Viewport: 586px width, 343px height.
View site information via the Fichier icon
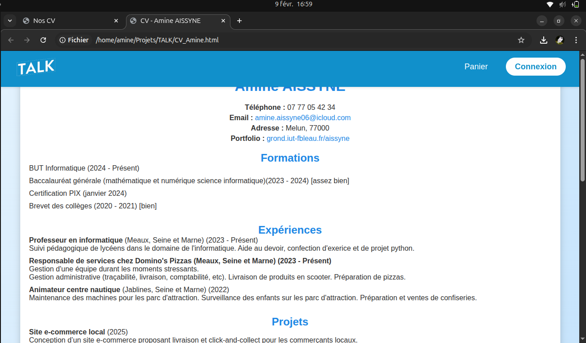tap(62, 40)
